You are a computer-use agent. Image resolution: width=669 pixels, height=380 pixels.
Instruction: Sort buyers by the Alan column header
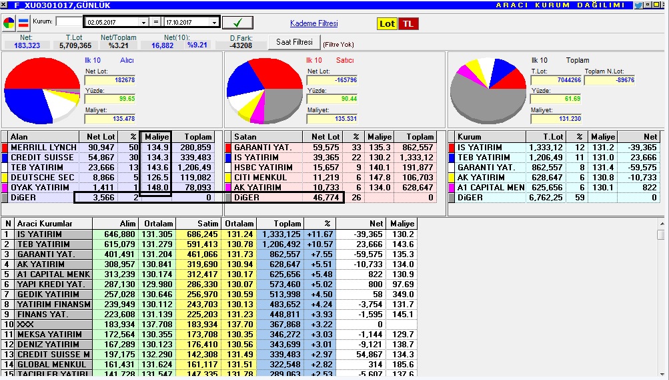[44, 137]
